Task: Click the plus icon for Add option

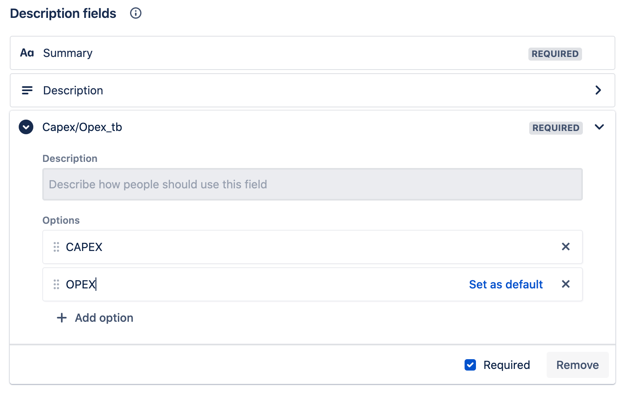Action: point(62,318)
